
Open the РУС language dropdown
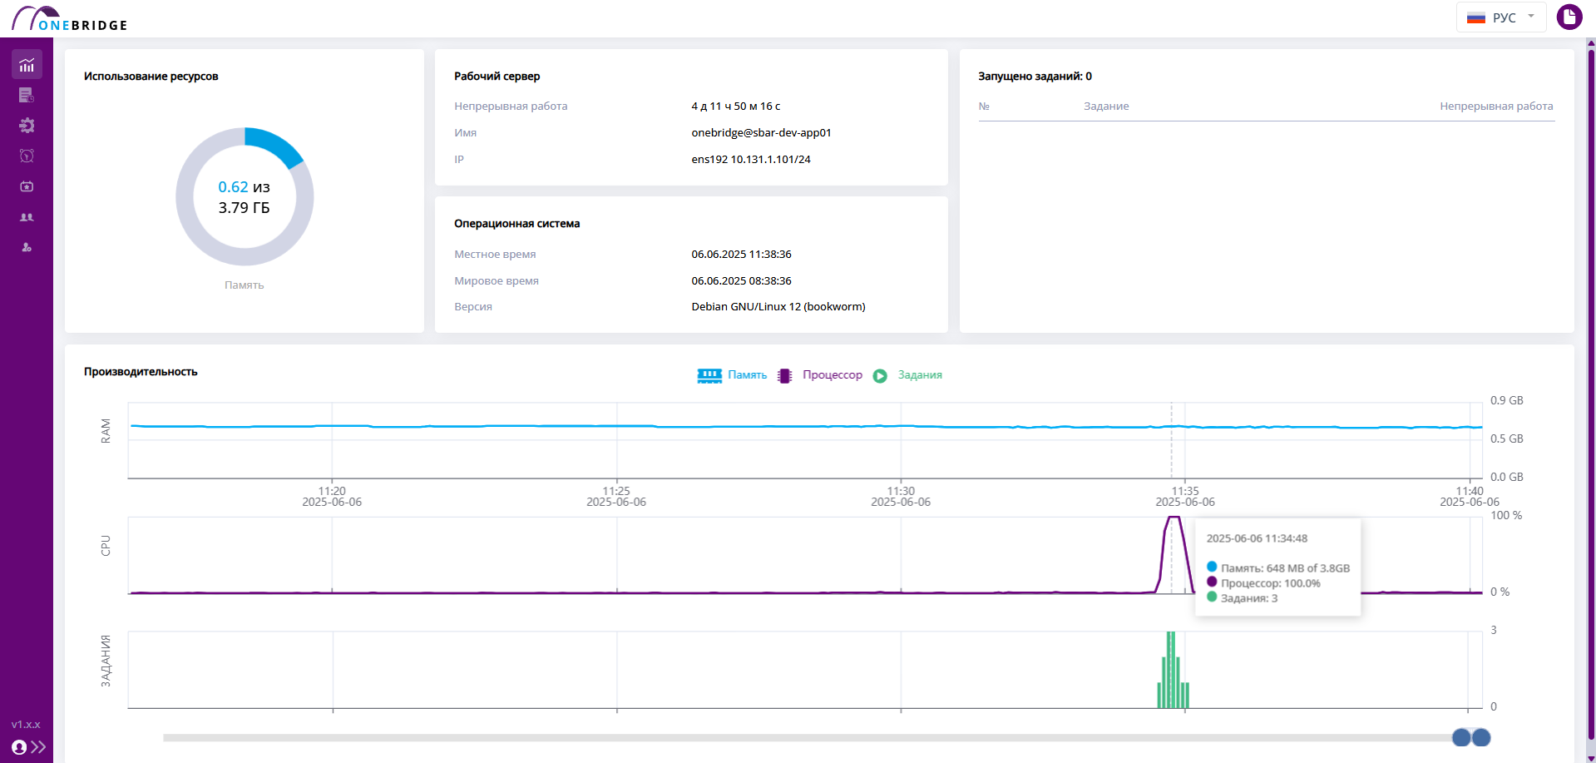[x=1501, y=17]
